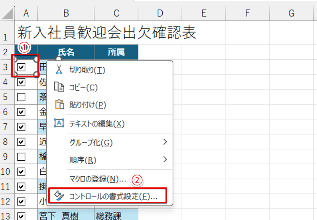Click the 氏名 header cell
The image size is (317, 220).
click(66, 52)
